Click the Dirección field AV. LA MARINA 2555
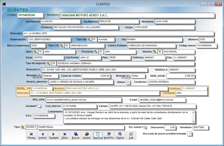 point(118,33)
